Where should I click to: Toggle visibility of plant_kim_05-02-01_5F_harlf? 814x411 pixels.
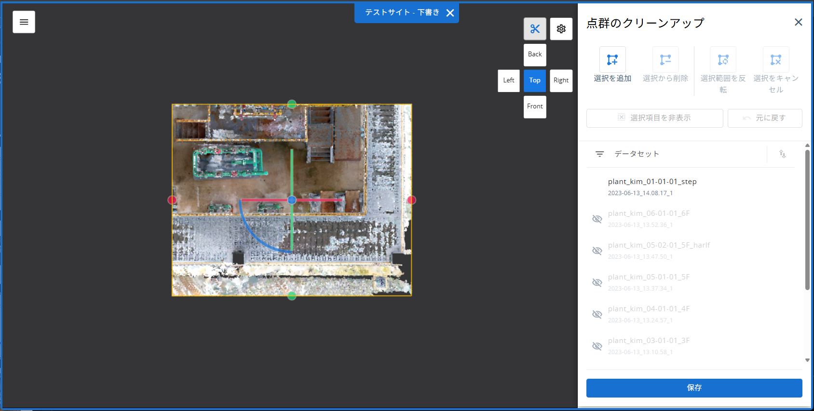pos(597,251)
